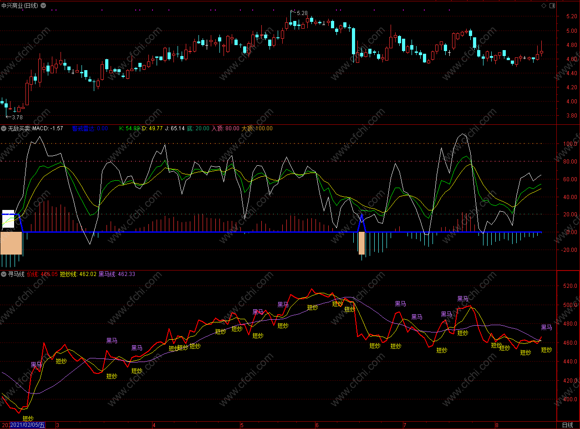Click the 短炒线: 462.02 readout
580x429 pixels.
click(78, 274)
